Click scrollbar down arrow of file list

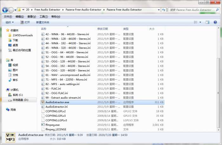[219, 129]
